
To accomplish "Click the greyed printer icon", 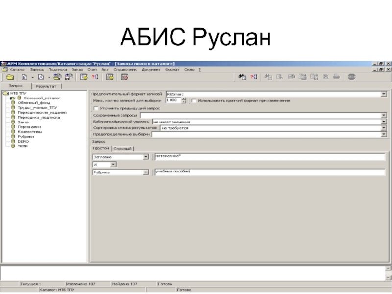I will [337, 77].
